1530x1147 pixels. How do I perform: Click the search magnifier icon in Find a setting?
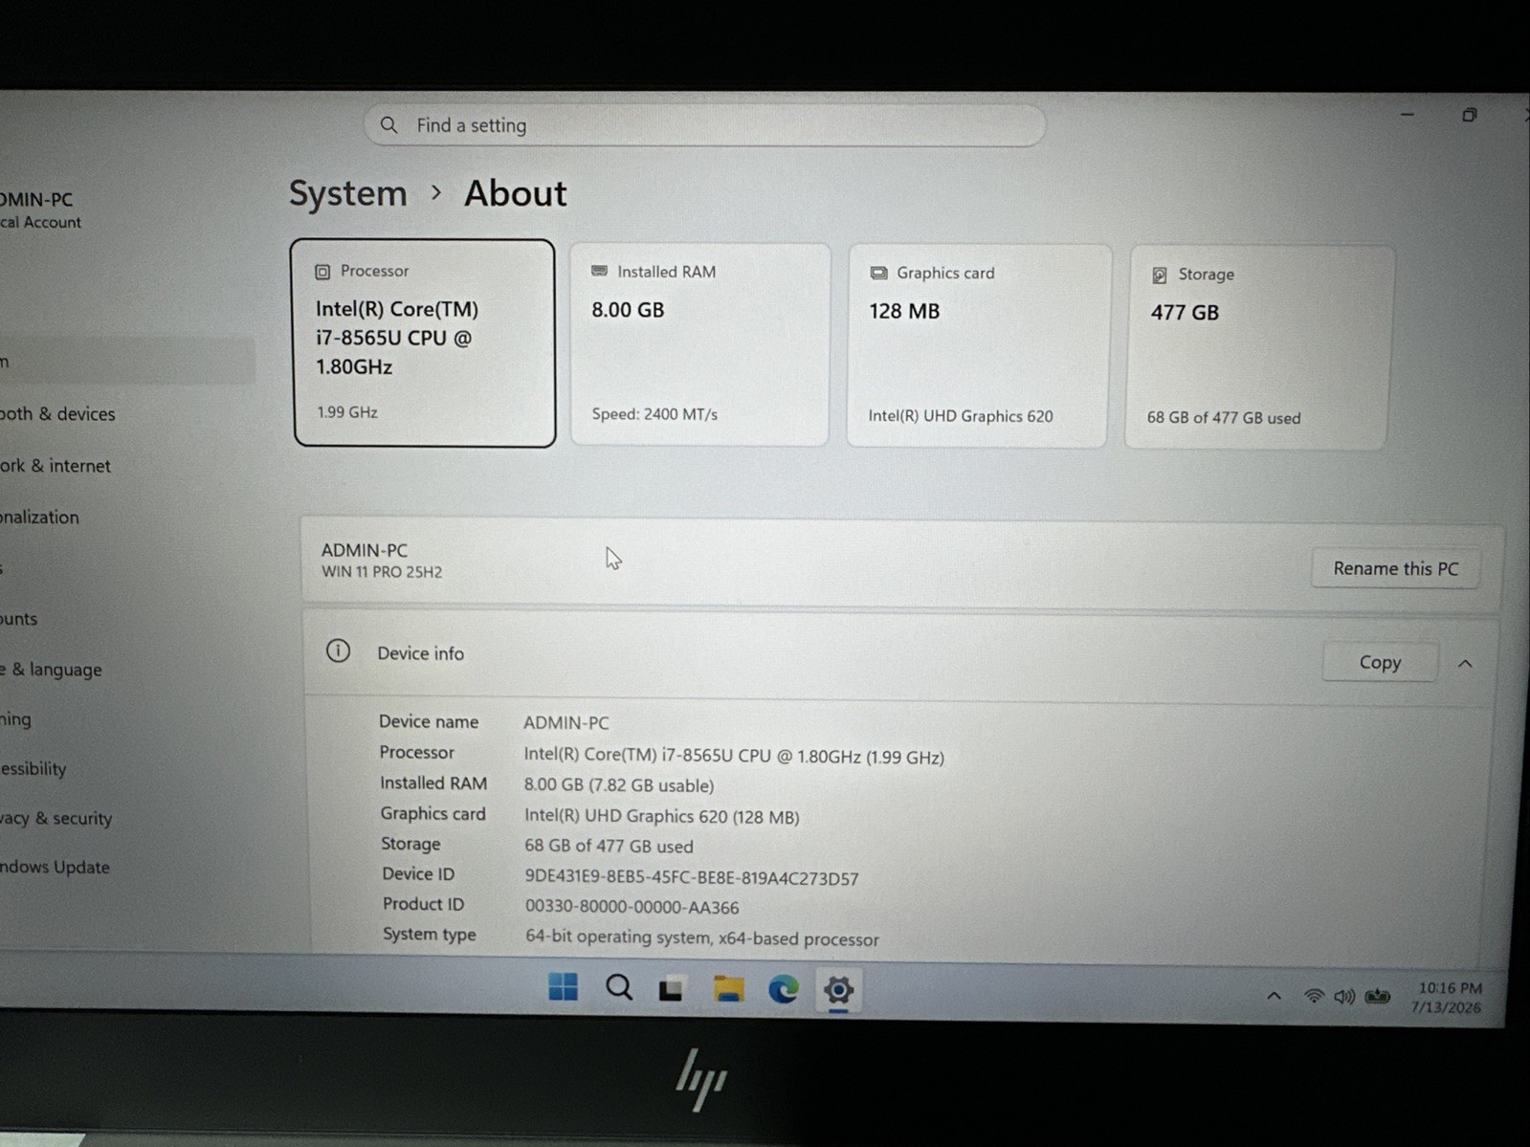388,125
